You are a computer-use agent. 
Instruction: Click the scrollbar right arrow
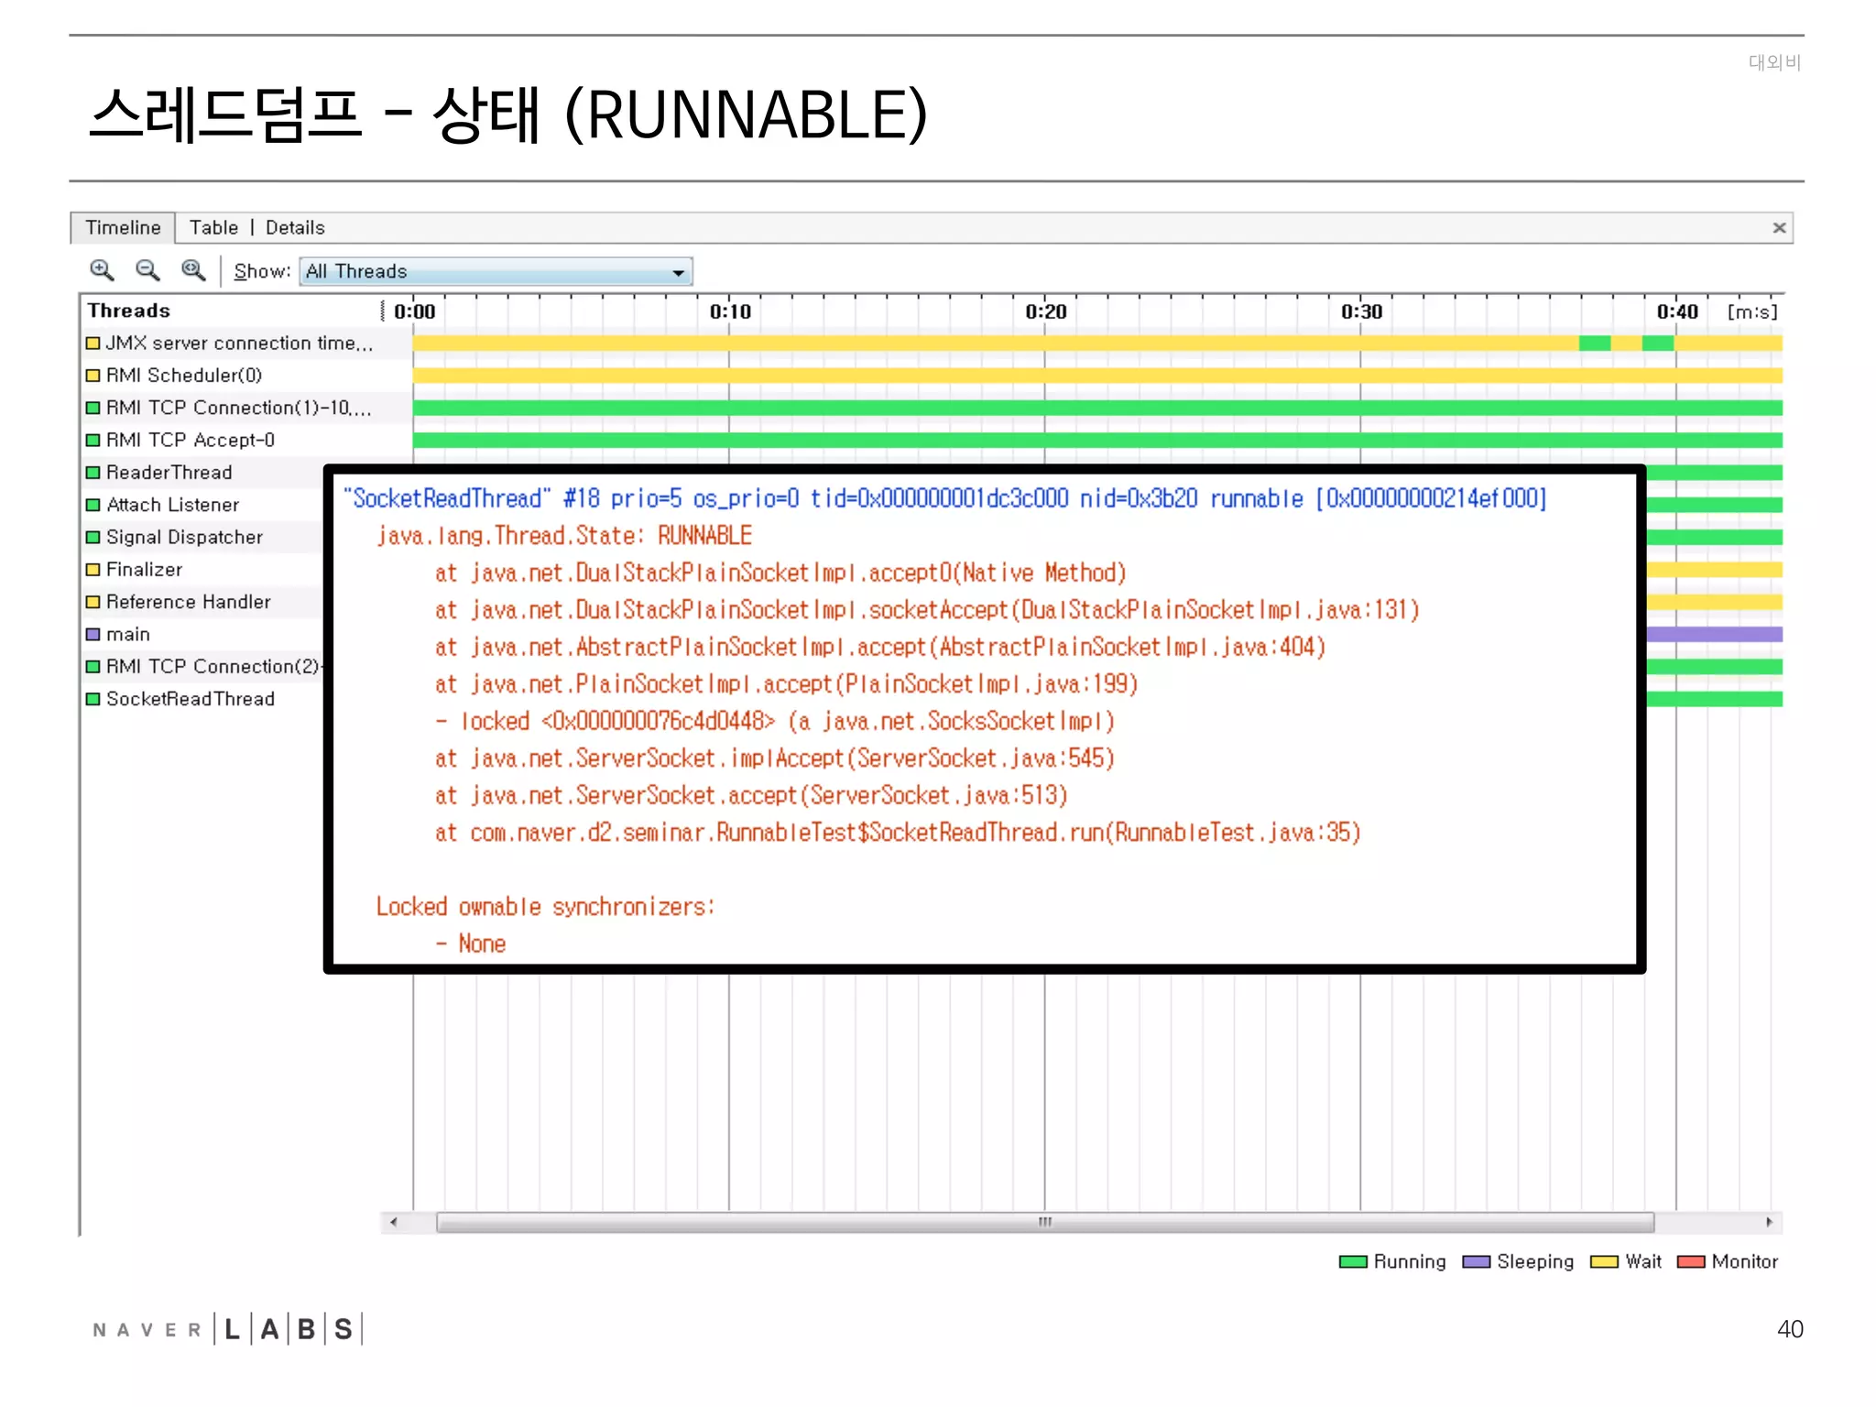pyautogui.click(x=1769, y=1222)
